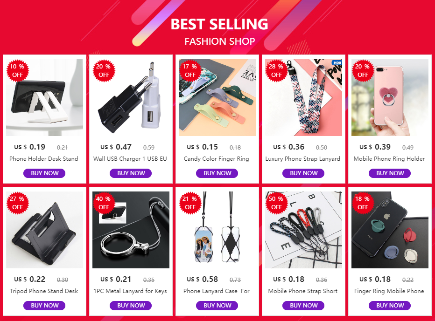The width and height of the screenshot is (435, 321).
Task: Click BUY NOW under Finger Ring Mobile Phone
Action: (x=390, y=306)
